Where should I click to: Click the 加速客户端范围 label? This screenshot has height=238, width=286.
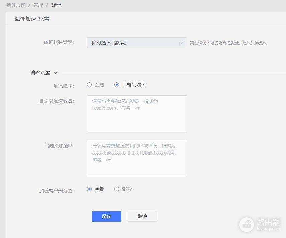point(57,191)
